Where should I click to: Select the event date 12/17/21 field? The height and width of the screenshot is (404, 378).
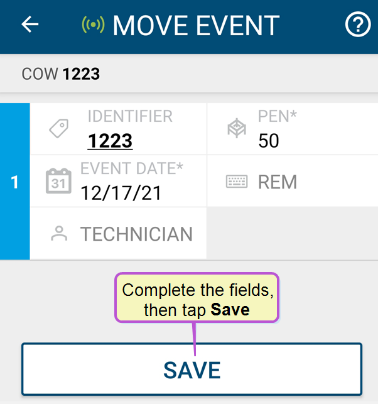(x=119, y=181)
